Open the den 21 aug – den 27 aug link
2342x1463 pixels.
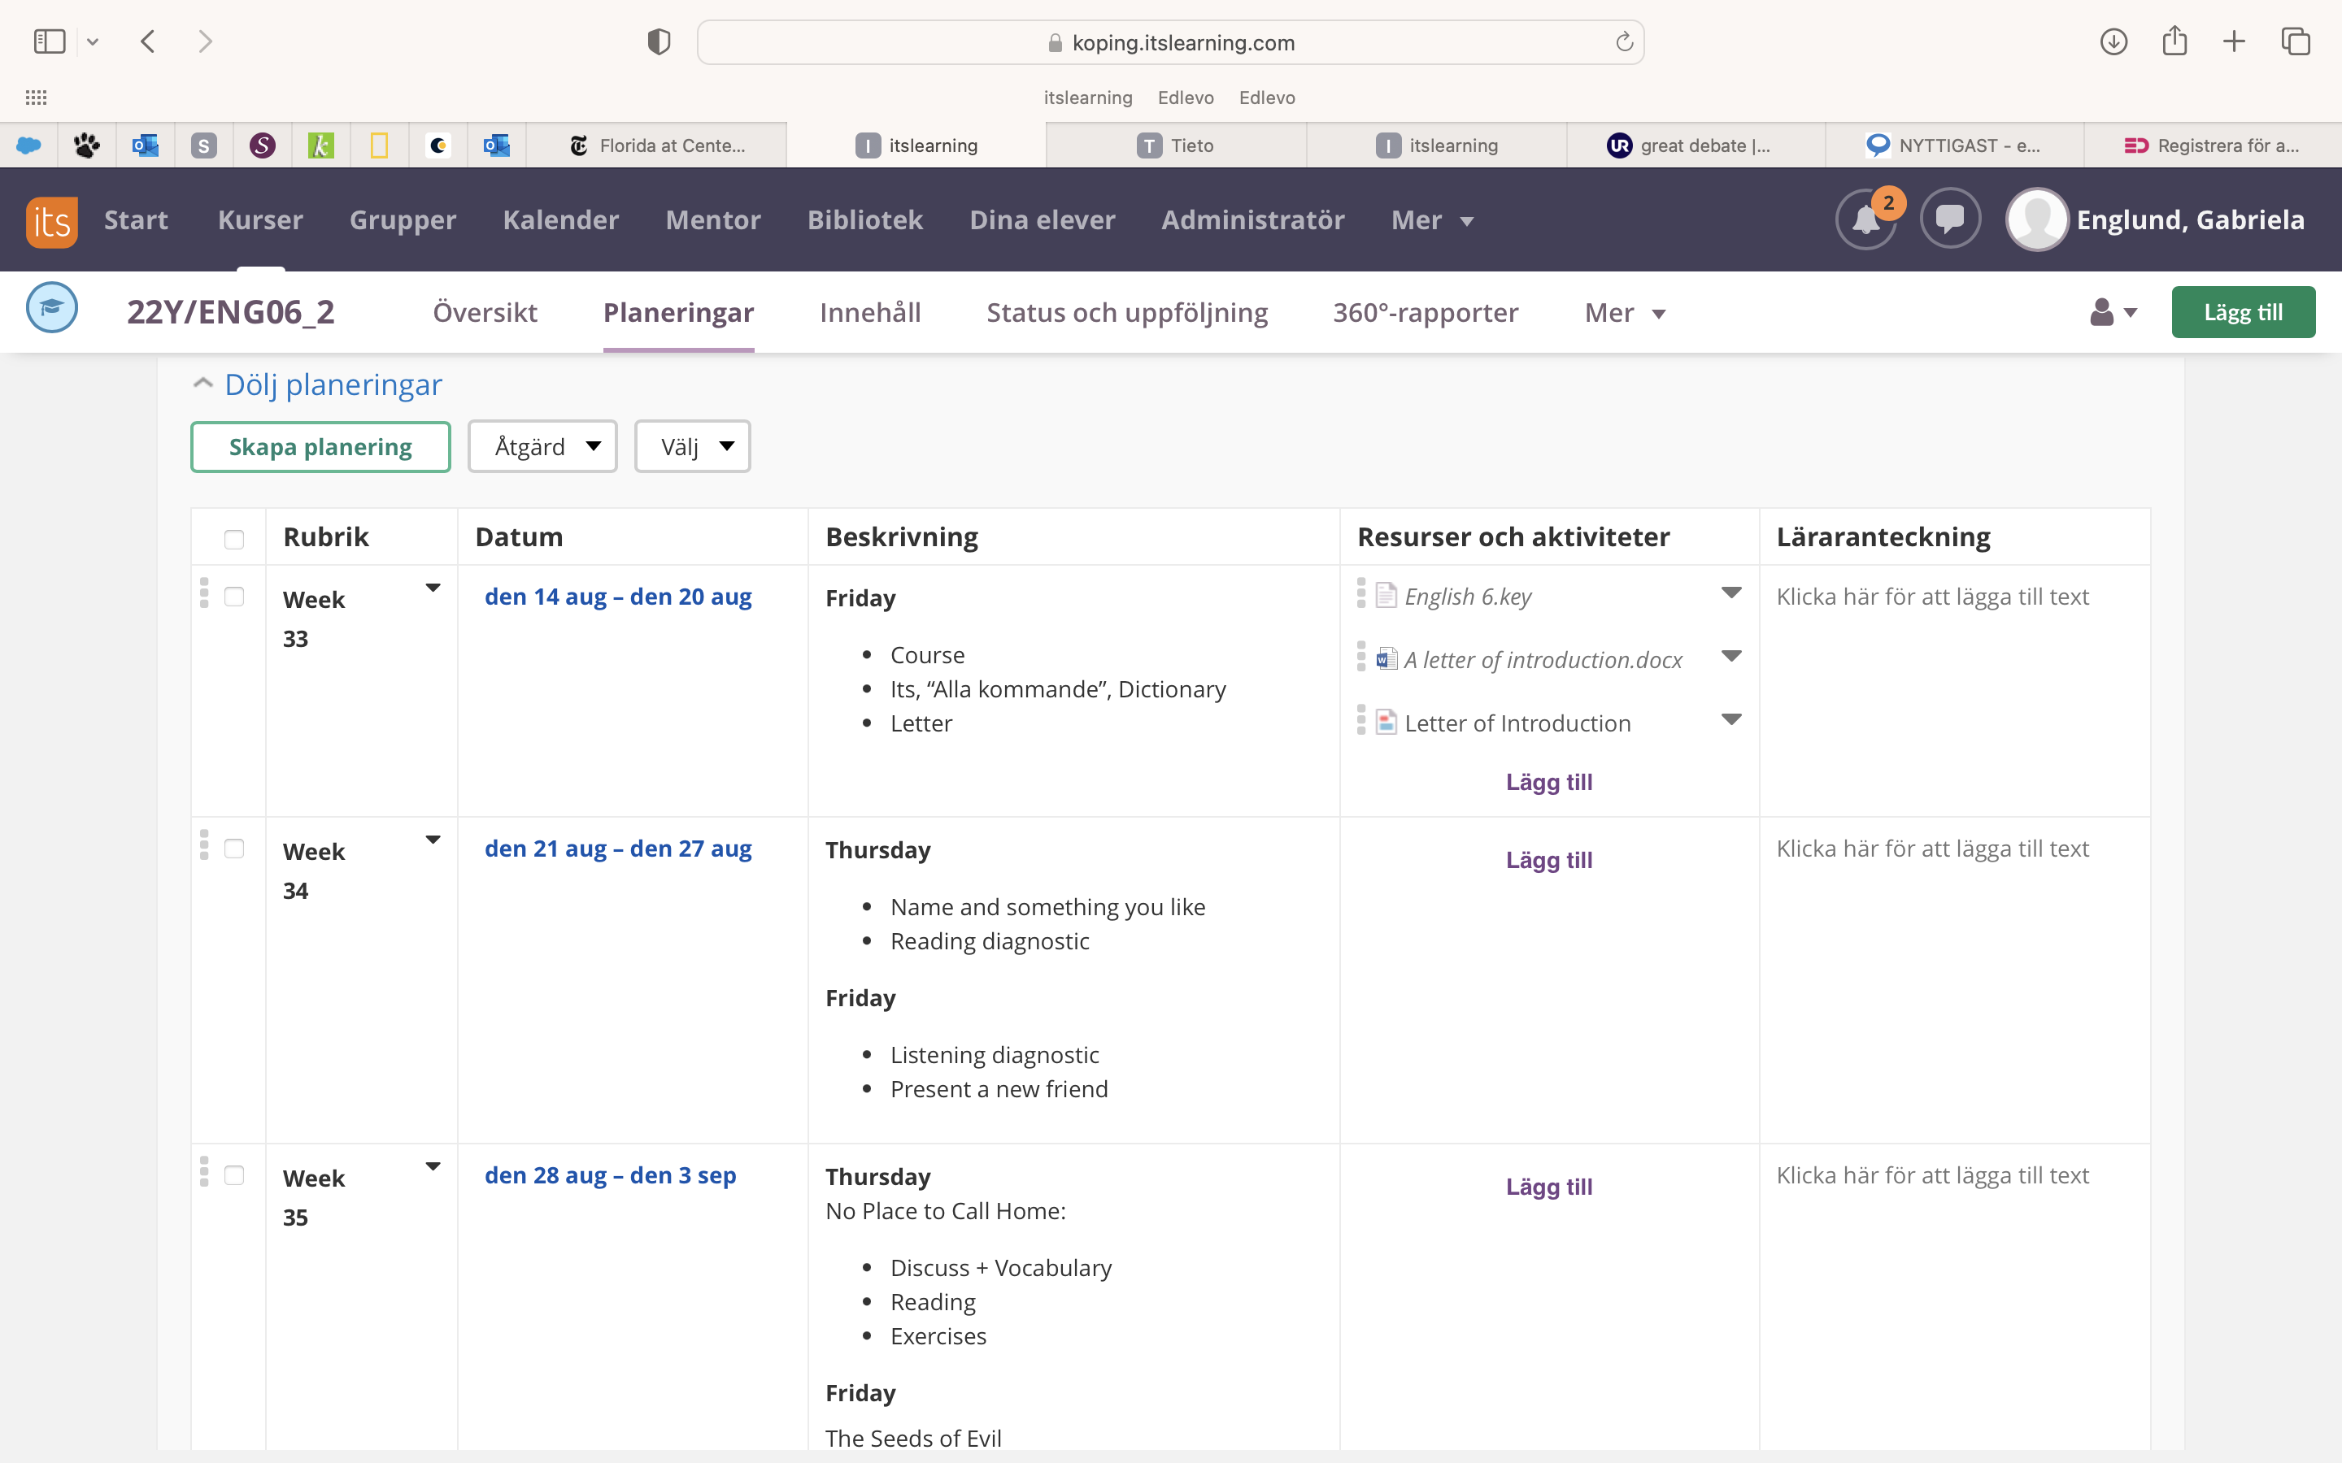pyautogui.click(x=617, y=849)
